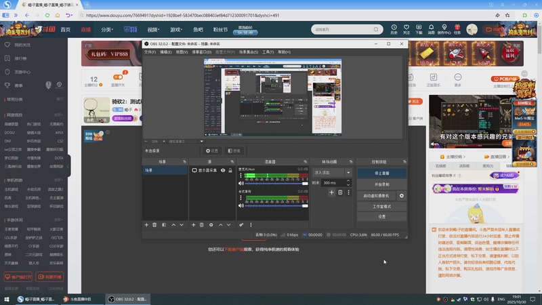Open Douyu 创作中心 lightbulb icon
Image resolution: width=542 pixels, height=305 pixels.
(444, 29)
